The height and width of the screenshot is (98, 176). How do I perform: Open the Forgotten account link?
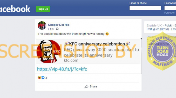point(170,13)
